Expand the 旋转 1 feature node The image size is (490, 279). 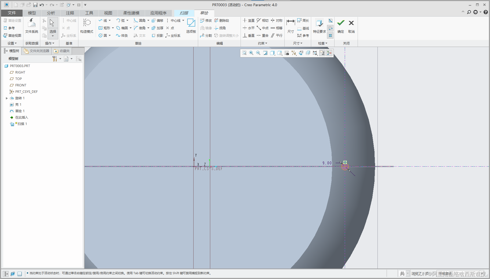(x=7, y=98)
